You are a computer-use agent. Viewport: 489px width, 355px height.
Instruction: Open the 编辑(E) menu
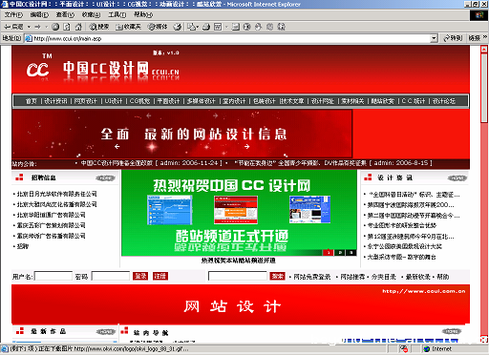(x=39, y=14)
